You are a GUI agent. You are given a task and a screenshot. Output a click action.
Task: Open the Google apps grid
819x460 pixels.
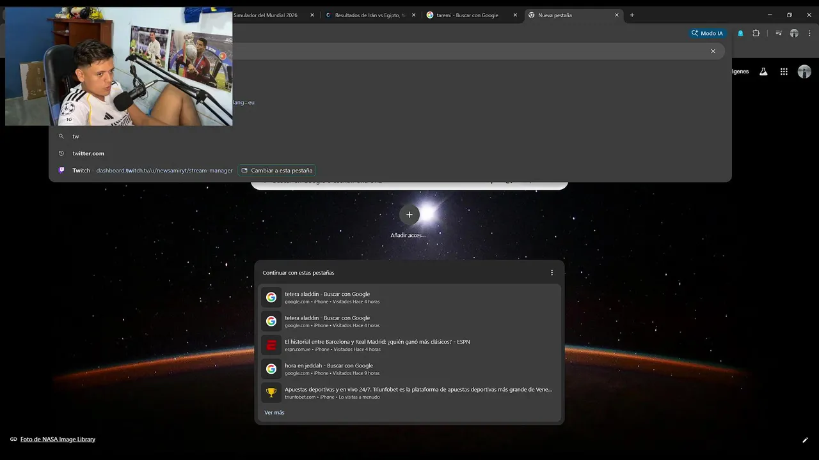[784, 72]
